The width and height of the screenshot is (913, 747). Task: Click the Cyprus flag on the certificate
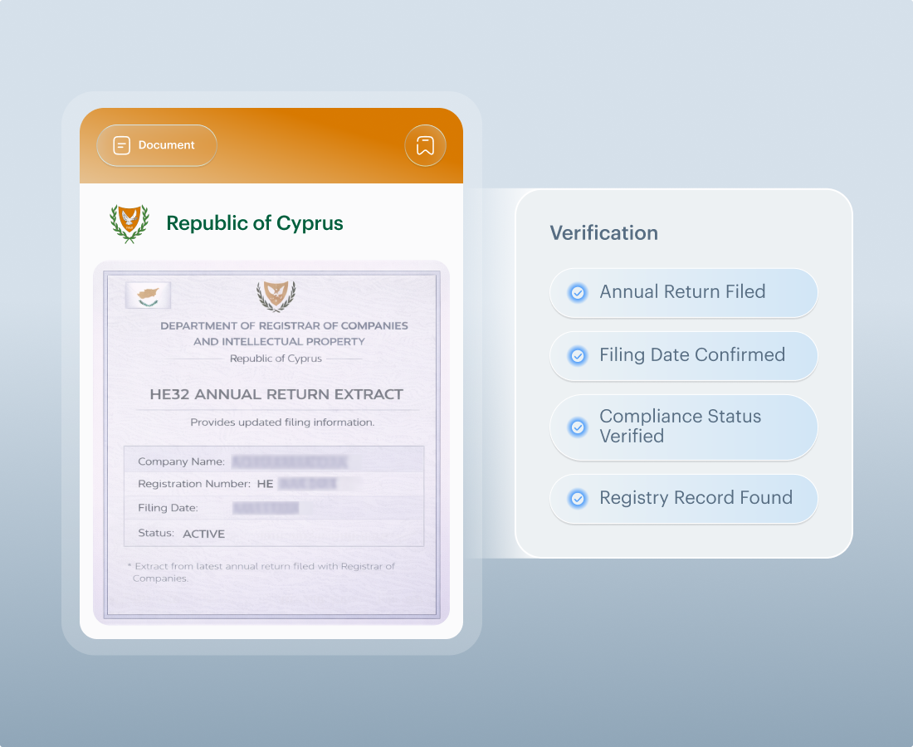148,295
